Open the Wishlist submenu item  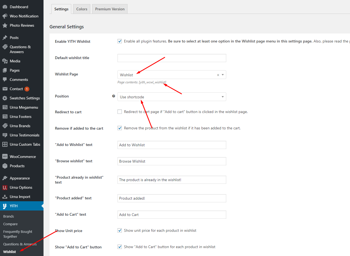pos(10,252)
